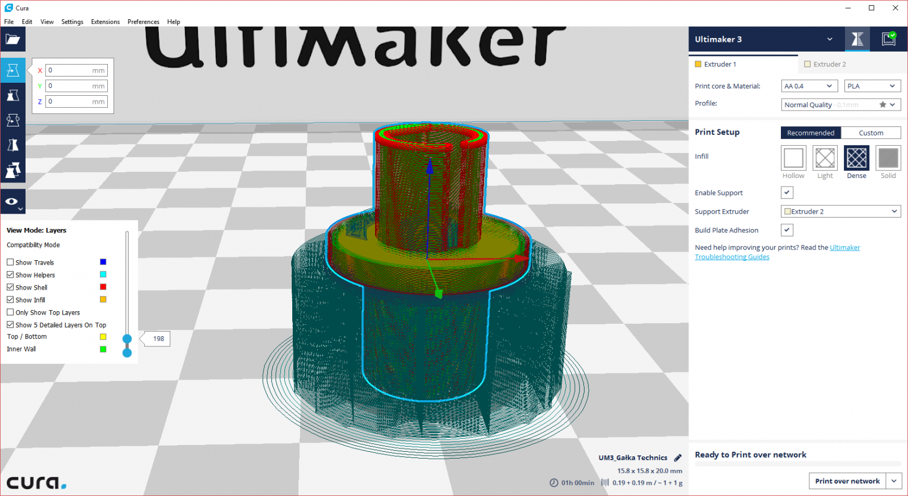Select the Rotate tool icon

[x=12, y=120]
